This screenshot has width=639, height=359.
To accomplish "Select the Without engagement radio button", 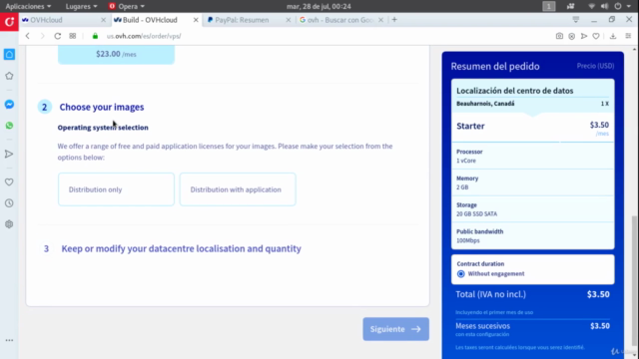I will click(x=461, y=274).
